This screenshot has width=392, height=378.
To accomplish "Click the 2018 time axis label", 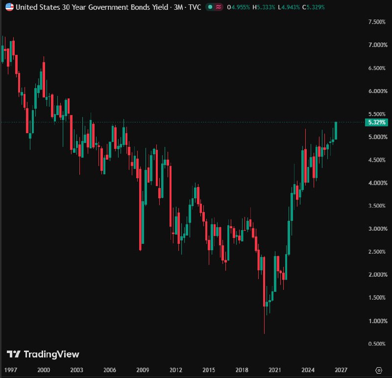I will click(242, 370).
